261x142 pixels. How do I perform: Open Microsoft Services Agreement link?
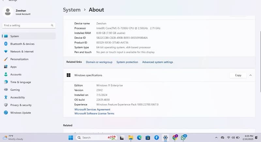coord(92,110)
